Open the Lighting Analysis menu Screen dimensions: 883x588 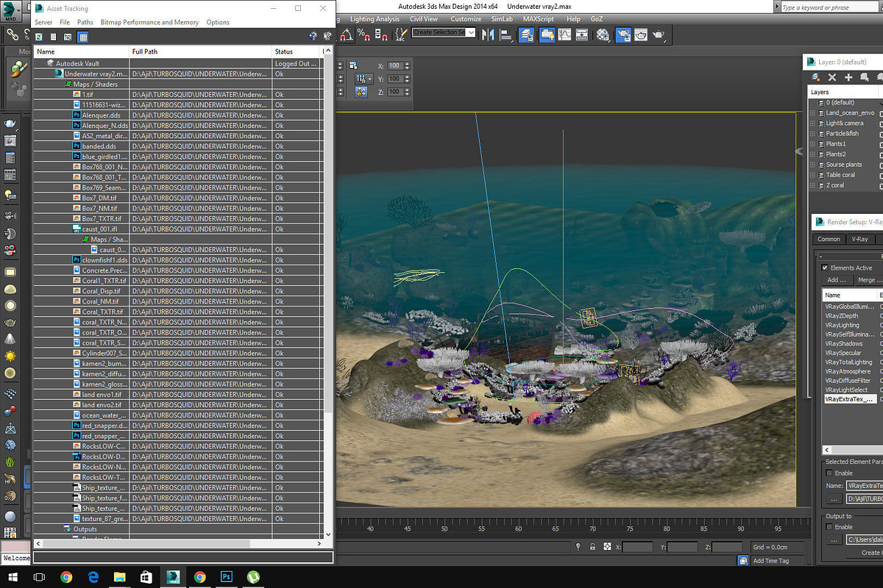point(375,19)
